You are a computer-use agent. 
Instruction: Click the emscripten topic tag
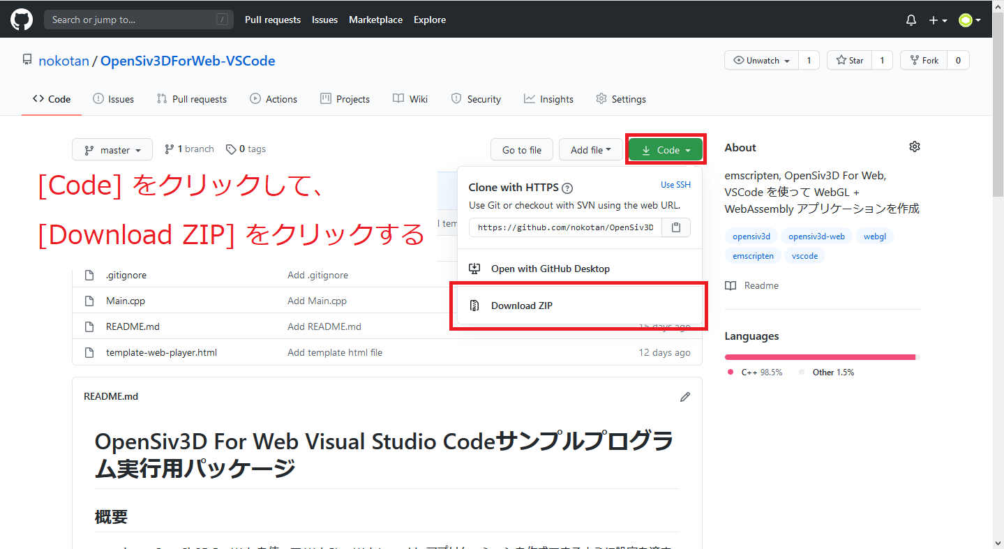click(753, 256)
